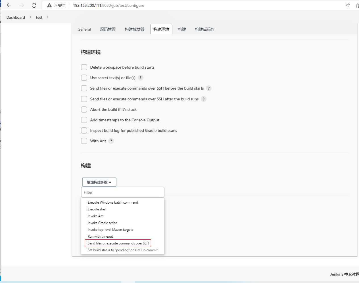The height and width of the screenshot is (283, 359).
Task: Click into the Filter build steps field
Action: [123, 192]
